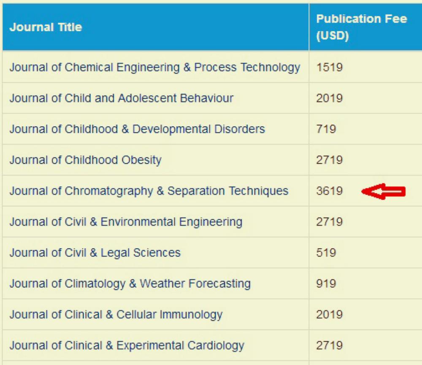
Task: Click the red arrow pointing at 3619
Action: (383, 192)
